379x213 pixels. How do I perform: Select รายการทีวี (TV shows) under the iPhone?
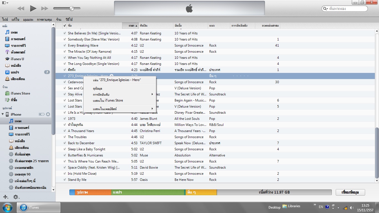22,134
